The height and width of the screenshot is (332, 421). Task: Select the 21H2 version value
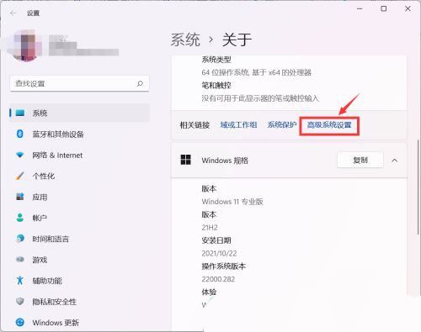[210, 228]
